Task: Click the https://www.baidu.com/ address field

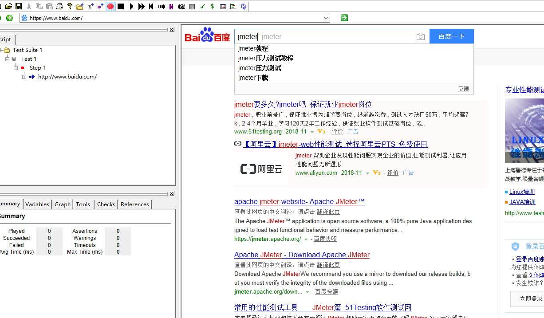Action: [175, 18]
